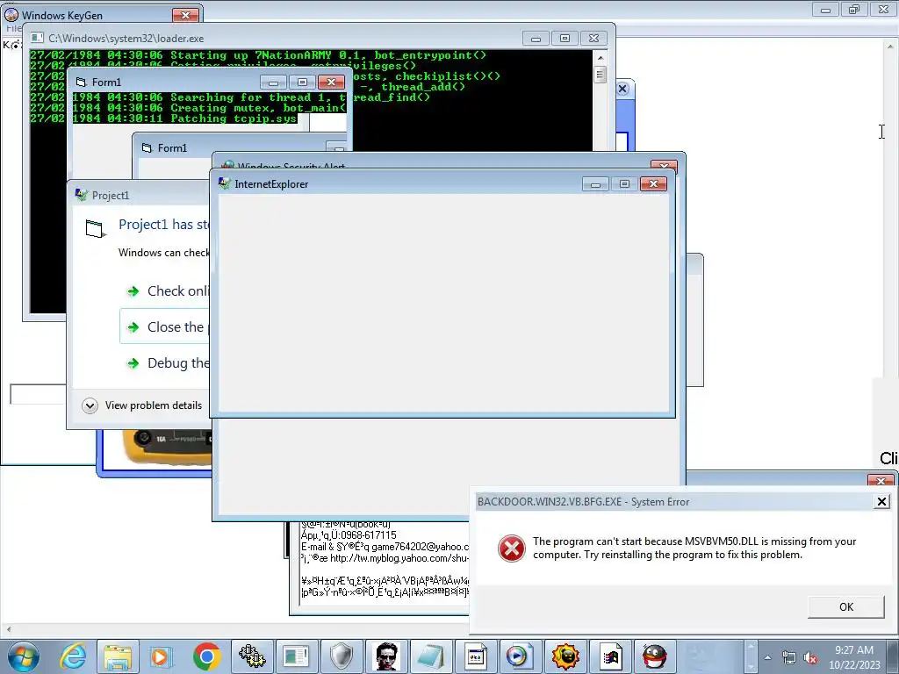Open the clock showing 9:27 AM

coord(854,656)
